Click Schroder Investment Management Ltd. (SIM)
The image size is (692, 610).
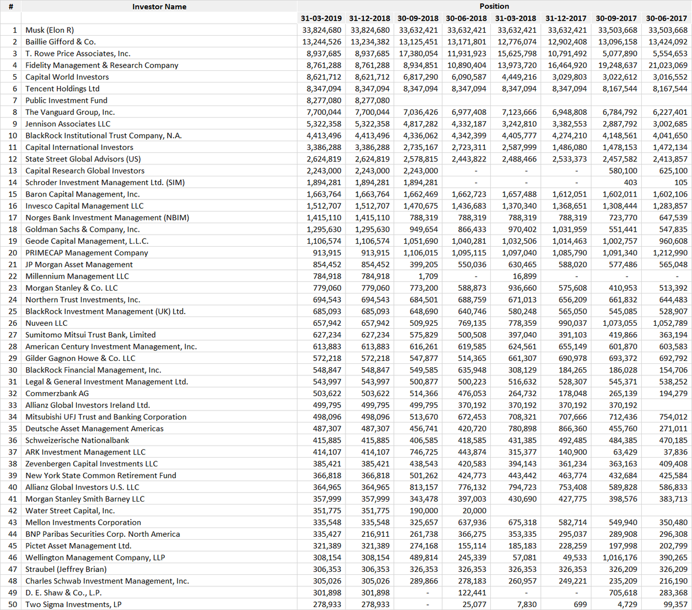[105, 182]
